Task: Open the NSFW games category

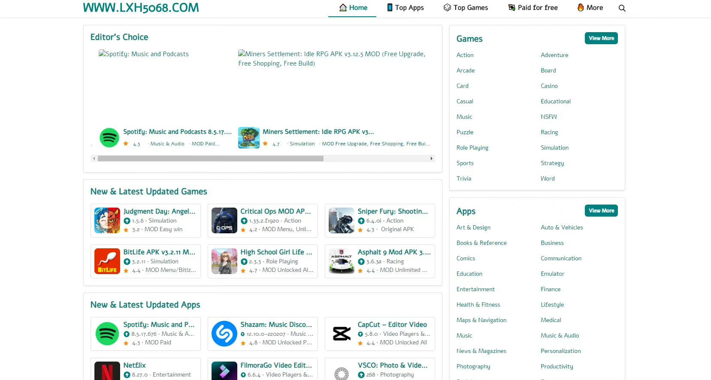Action: (549, 117)
